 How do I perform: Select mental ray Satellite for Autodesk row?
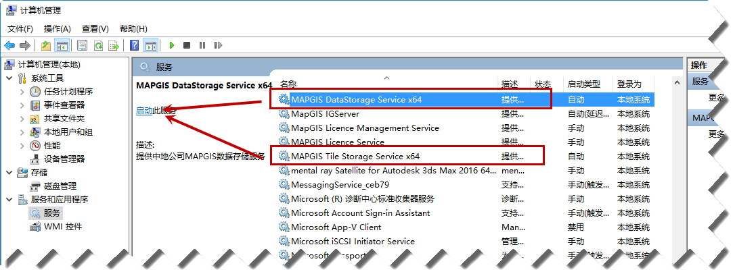[466, 171]
